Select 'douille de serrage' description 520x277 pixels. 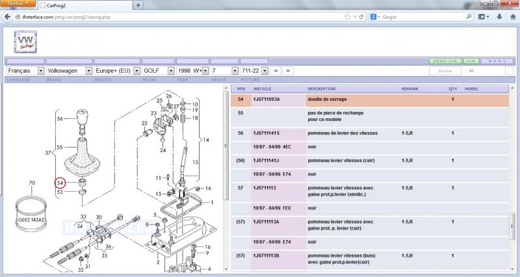327,99
